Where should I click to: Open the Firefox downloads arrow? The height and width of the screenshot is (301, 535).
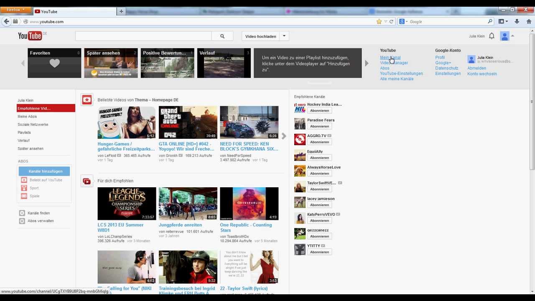(x=517, y=21)
